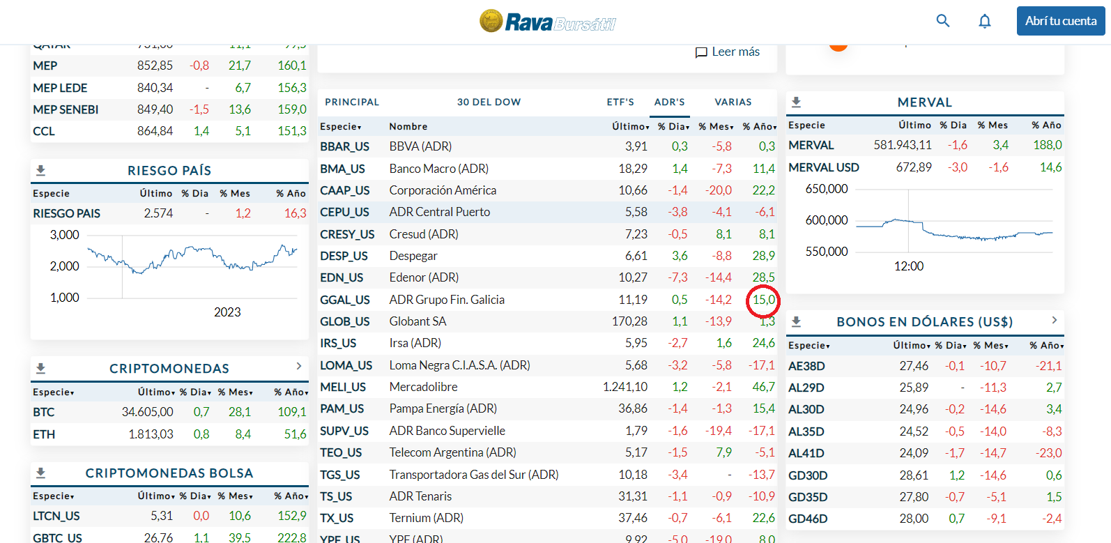This screenshot has height=543, width=1111.
Task: Select the ADR'S tab
Action: pyautogui.click(x=670, y=102)
